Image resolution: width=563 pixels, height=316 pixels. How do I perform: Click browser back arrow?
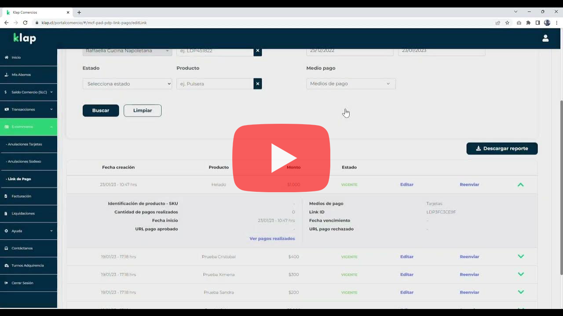6,23
